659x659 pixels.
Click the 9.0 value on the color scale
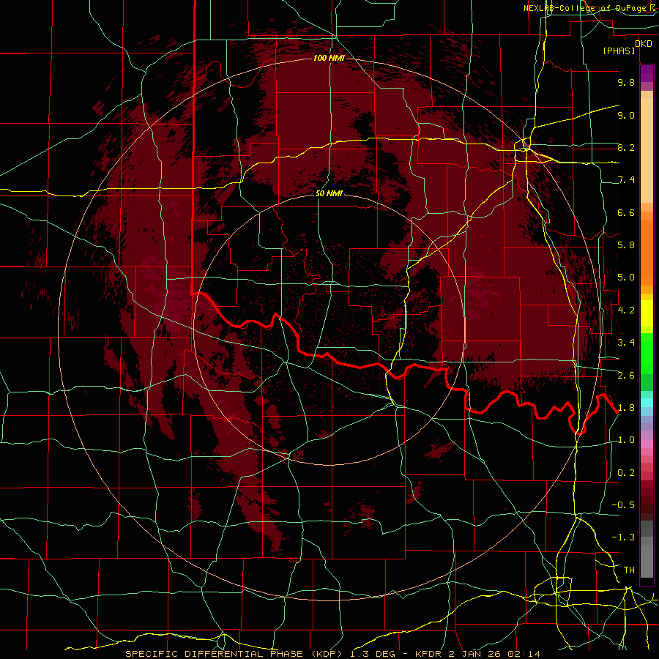tap(626, 115)
